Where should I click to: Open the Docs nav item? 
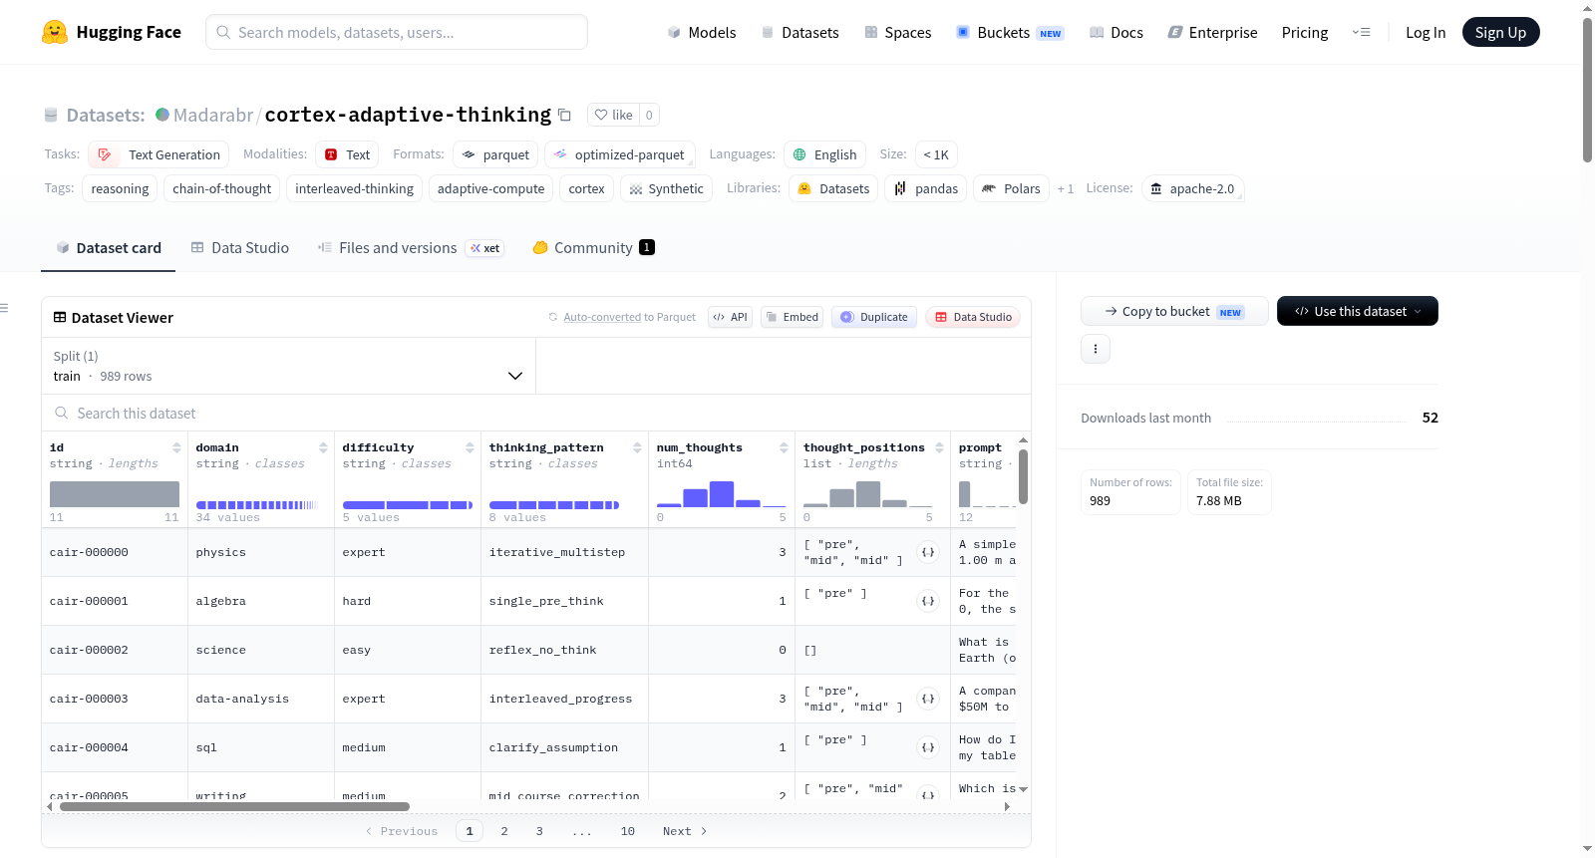tap(1116, 32)
